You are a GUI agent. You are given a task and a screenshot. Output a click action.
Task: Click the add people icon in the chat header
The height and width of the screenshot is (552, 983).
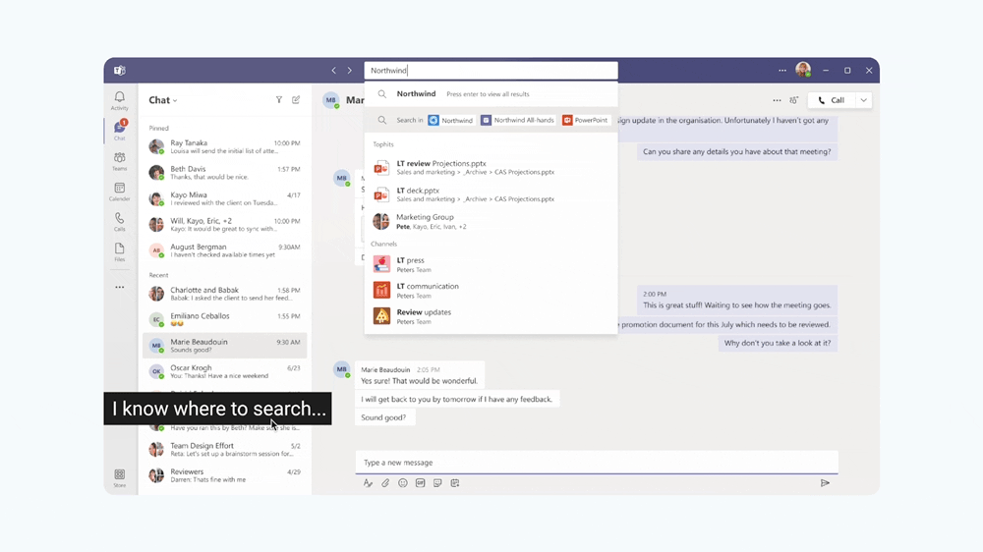point(793,100)
